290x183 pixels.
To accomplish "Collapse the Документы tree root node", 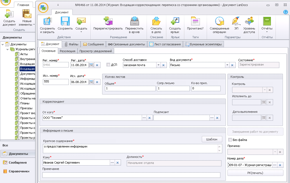I will click(3, 44).
